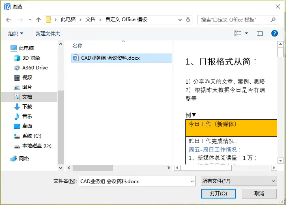This screenshot has width=286, height=205.
Task: Open 3D 对象 folder in sidebar
Action: point(27,58)
